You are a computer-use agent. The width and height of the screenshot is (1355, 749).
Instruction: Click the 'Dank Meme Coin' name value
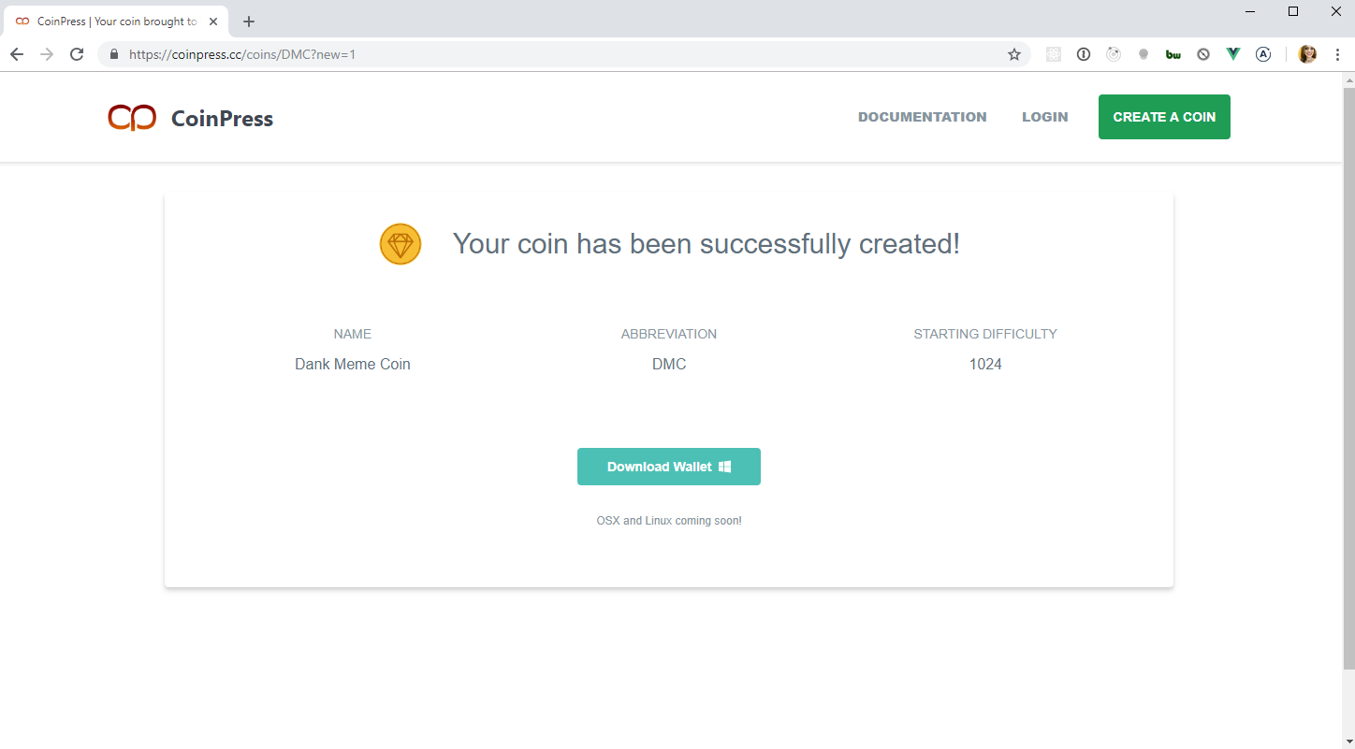pyautogui.click(x=353, y=364)
